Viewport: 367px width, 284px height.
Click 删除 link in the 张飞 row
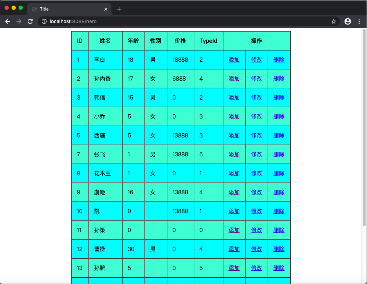point(279,154)
